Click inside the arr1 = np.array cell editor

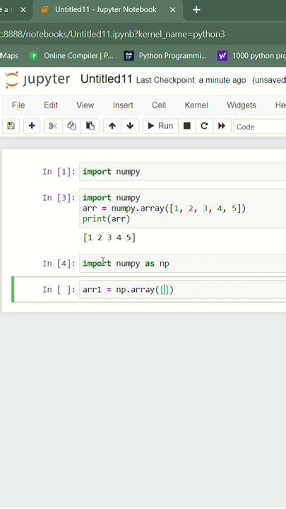183,290
